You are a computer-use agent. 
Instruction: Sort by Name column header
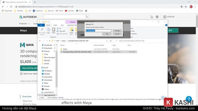(x=63, y=45)
